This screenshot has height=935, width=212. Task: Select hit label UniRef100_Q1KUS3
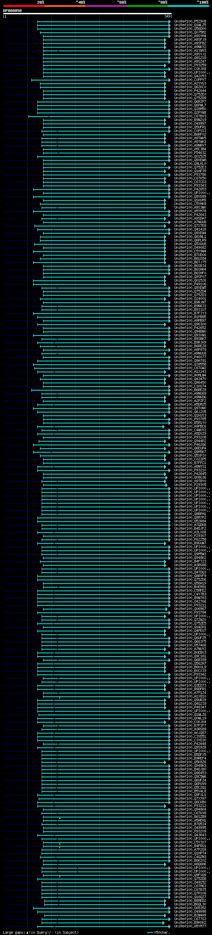click(x=190, y=416)
